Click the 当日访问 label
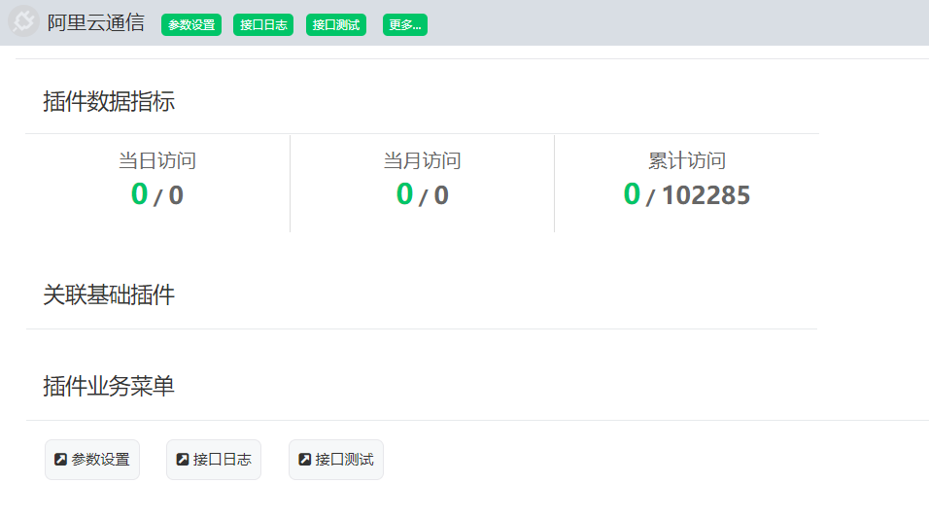 pyautogui.click(x=157, y=160)
